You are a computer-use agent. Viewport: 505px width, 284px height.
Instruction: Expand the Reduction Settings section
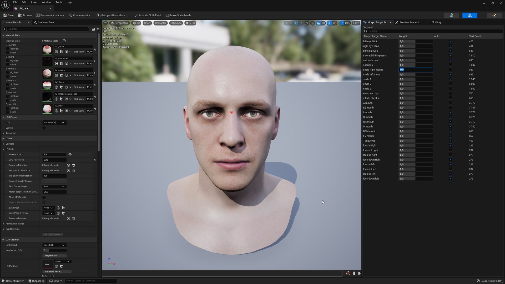[x=3, y=224]
